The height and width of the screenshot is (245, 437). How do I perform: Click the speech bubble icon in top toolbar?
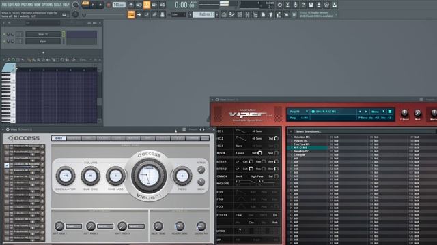click(326, 5)
